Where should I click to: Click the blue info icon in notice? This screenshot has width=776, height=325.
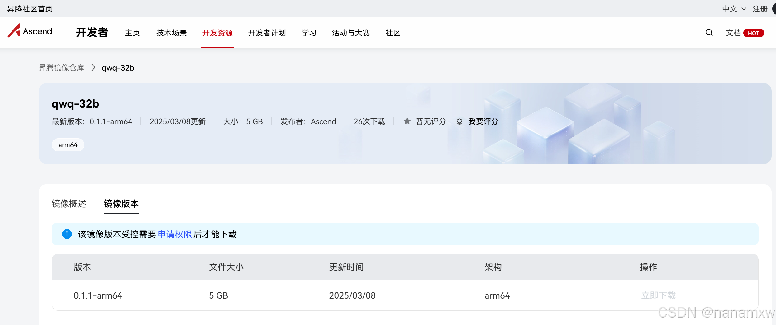click(67, 234)
